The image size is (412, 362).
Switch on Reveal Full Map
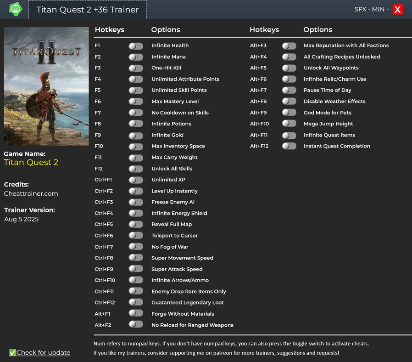[136, 224]
